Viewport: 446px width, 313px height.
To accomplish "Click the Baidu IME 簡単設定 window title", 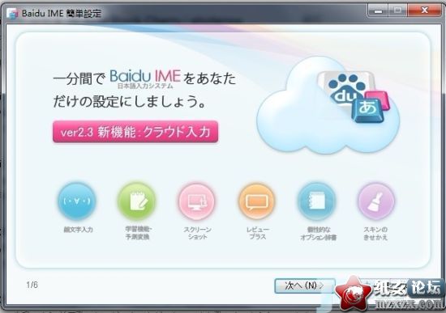I will (x=62, y=13).
